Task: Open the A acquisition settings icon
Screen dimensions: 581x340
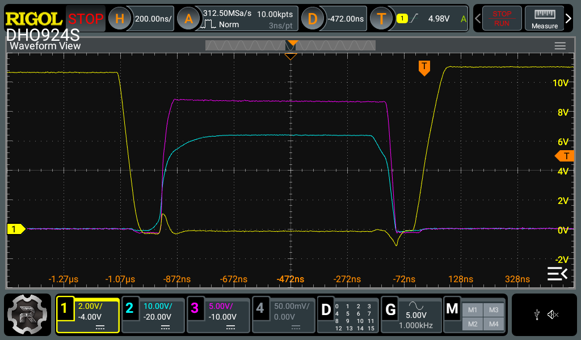Action: pos(188,19)
